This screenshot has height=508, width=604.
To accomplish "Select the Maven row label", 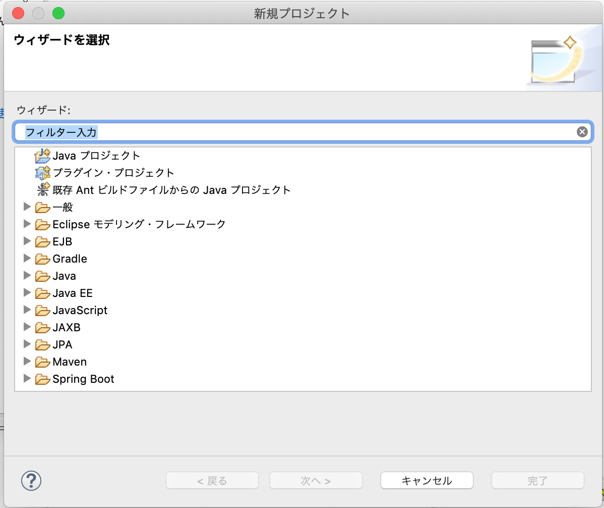I will pos(70,362).
